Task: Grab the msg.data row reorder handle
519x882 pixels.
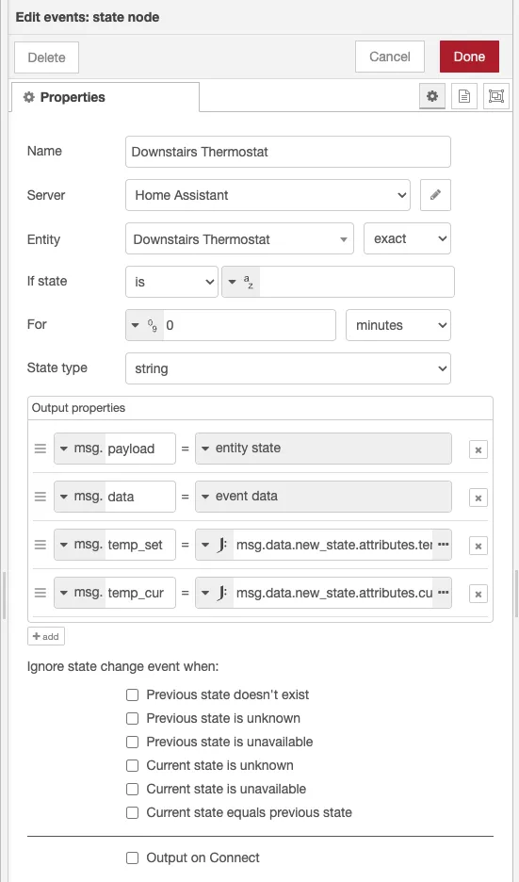Action: pos(40,497)
